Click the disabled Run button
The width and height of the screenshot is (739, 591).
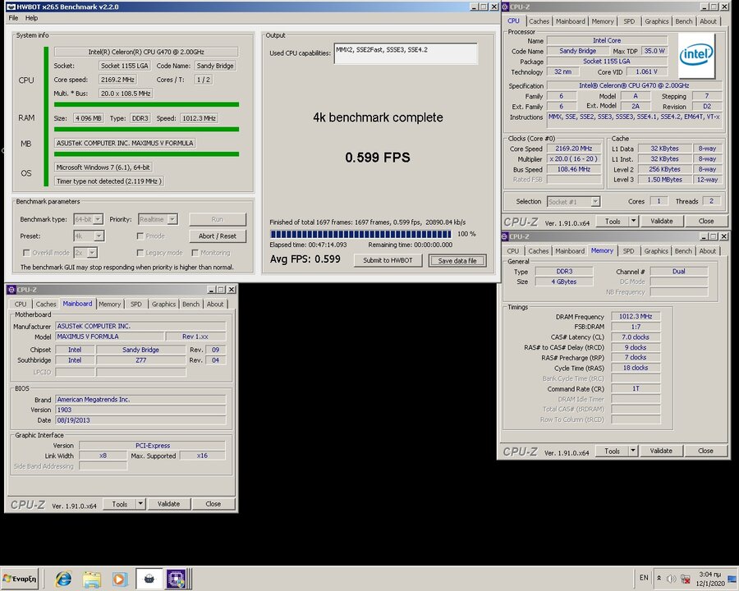pyautogui.click(x=218, y=219)
